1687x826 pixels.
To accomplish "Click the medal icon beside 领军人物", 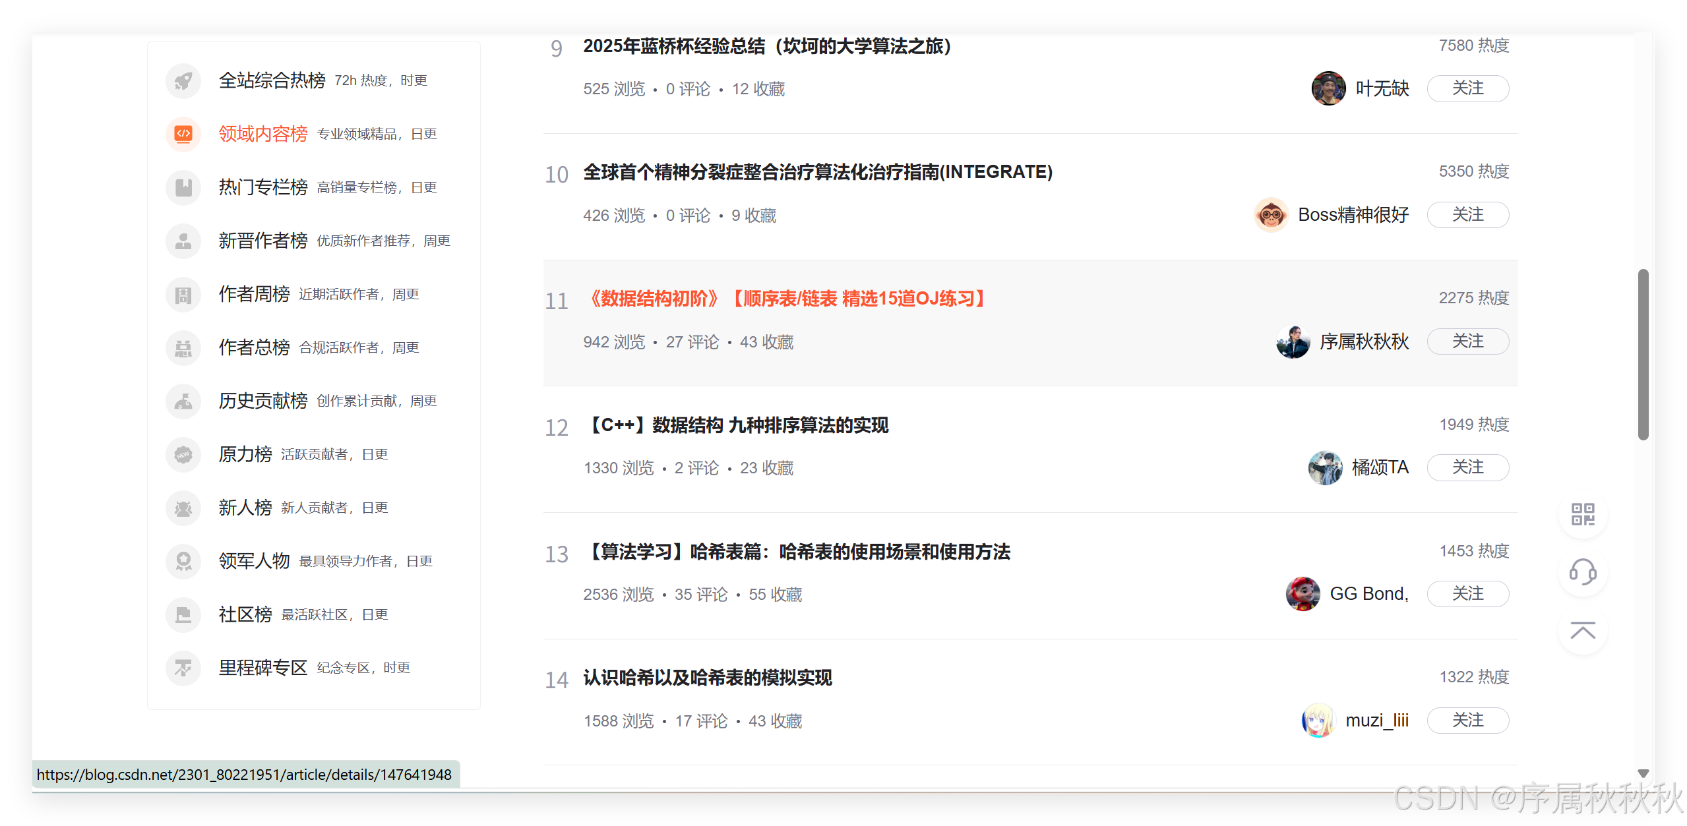I will pos(183,561).
